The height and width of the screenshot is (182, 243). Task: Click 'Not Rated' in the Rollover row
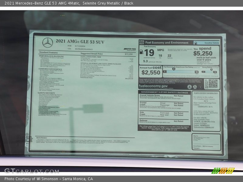point(179,121)
